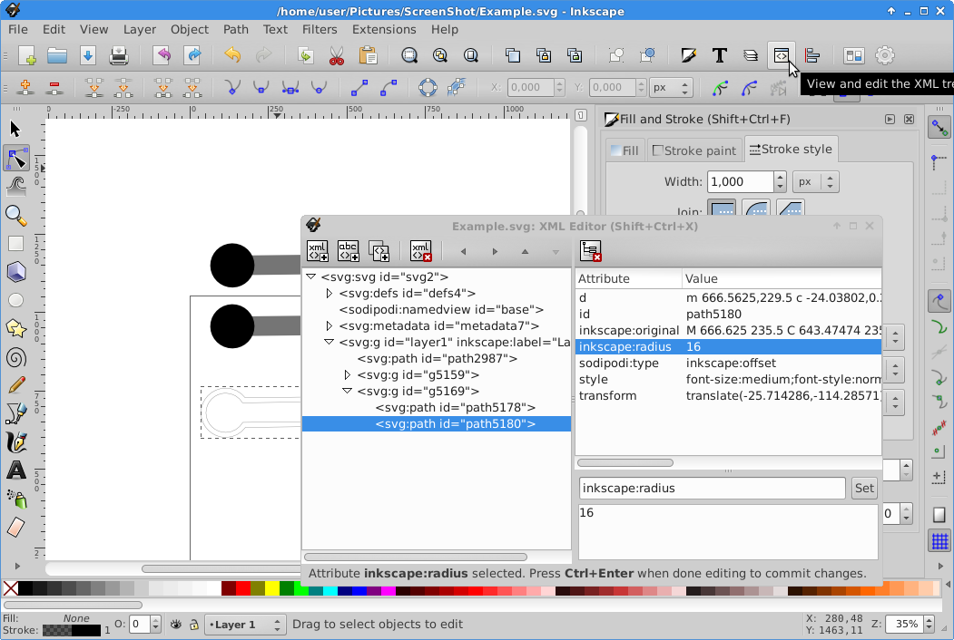Collapse the svg:svg id="svg2" node
Viewport: 954px width, 640px height.
pyautogui.click(x=311, y=276)
